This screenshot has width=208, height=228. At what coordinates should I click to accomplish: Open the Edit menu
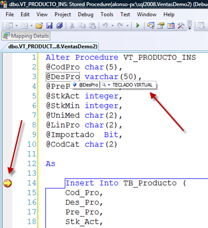25,15
